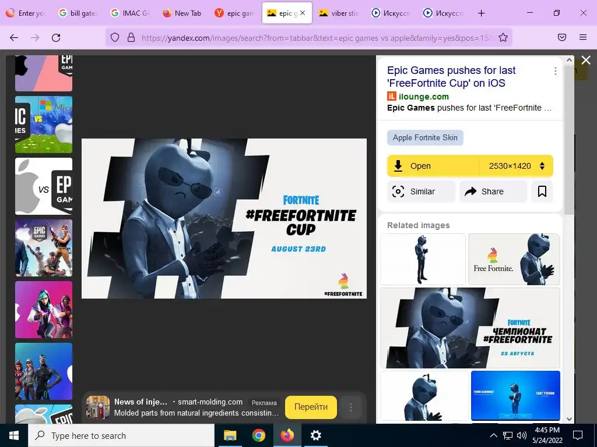Select the Apple VS Epic Games white thumbnail
The width and height of the screenshot is (597, 447).
coord(44,186)
